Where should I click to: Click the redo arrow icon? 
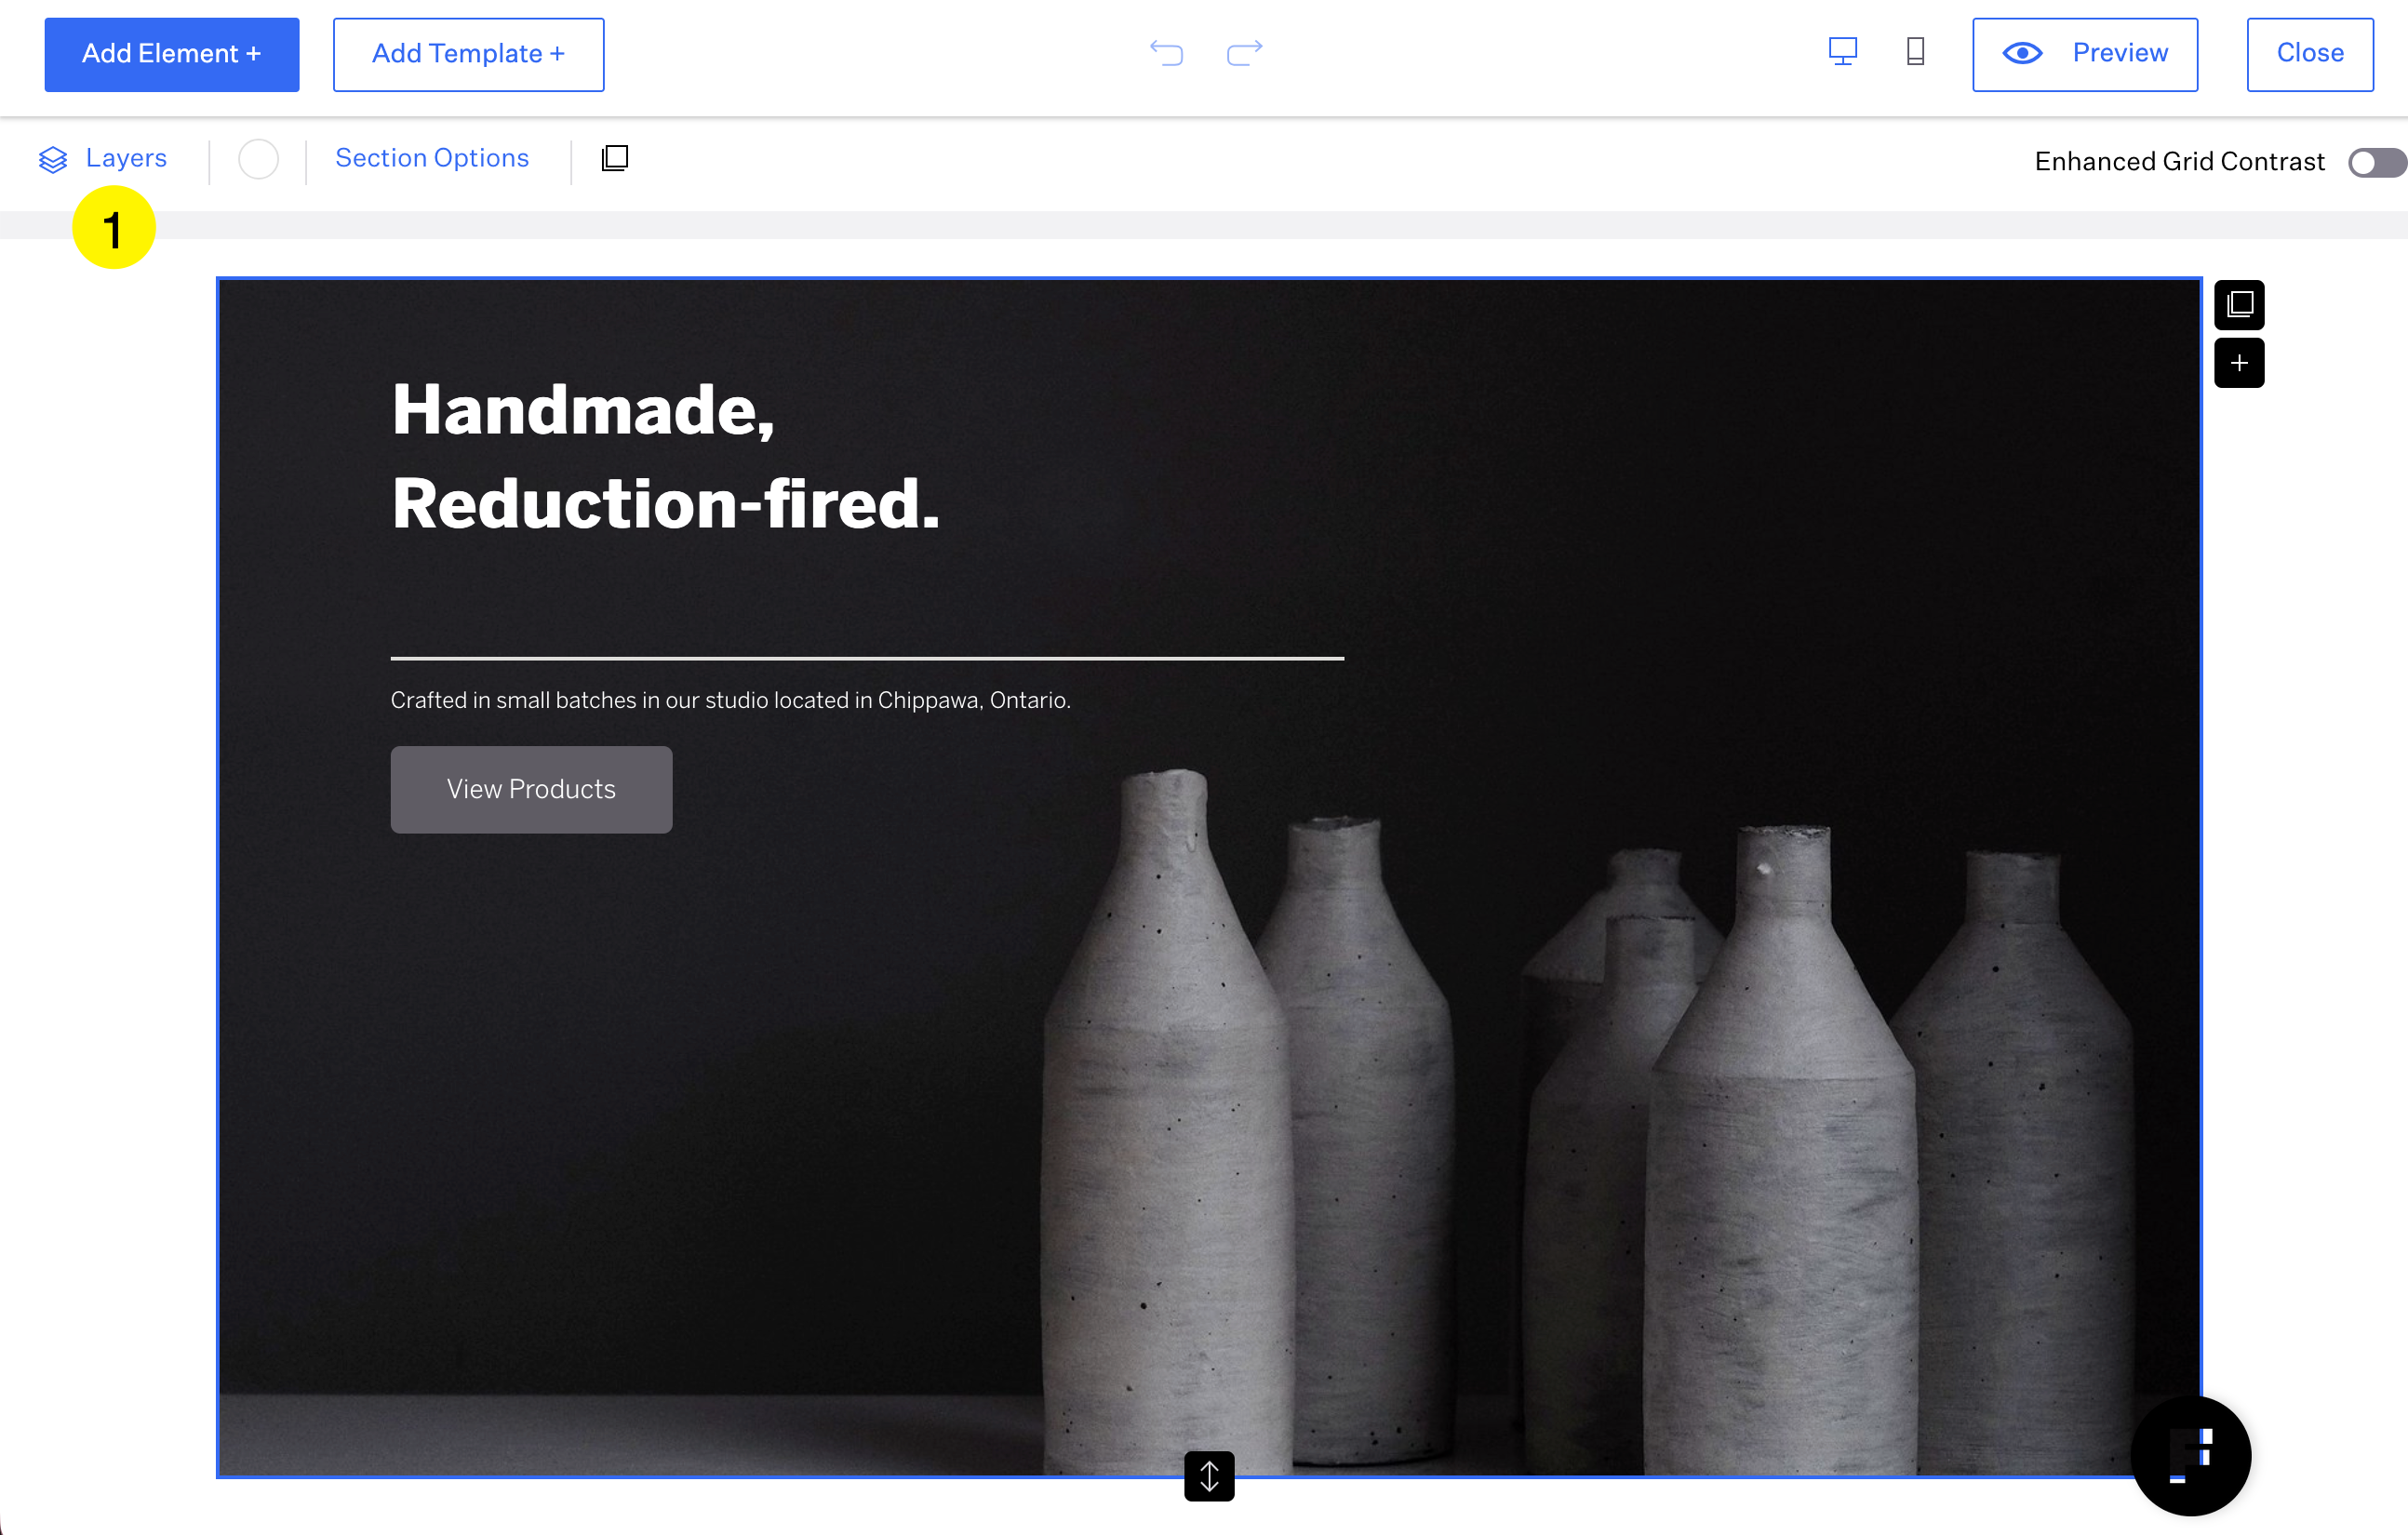(1244, 52)
